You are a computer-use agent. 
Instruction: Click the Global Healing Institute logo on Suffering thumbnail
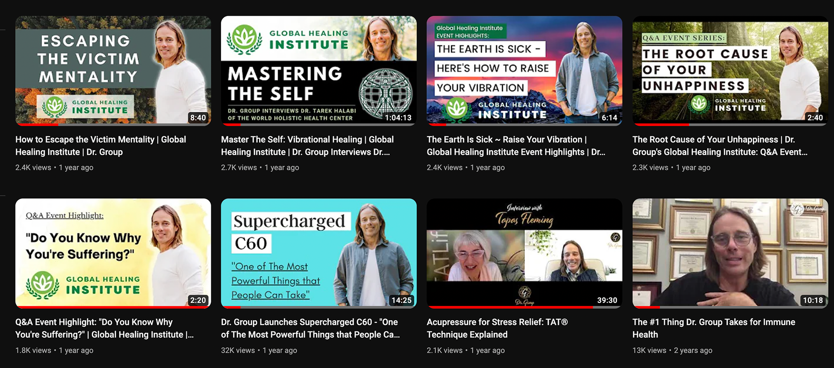point(83,285)
